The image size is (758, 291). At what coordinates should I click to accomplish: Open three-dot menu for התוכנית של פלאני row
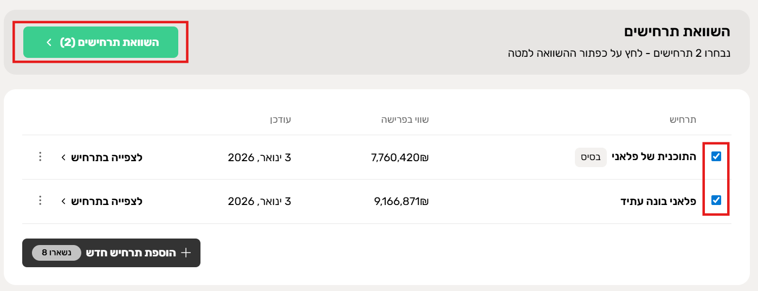point(40,157)
